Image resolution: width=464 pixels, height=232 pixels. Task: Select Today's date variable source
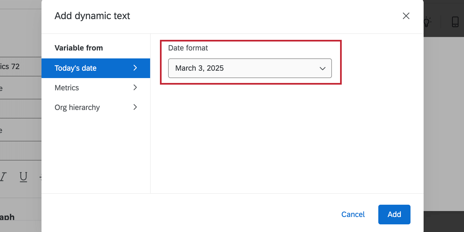point(76,68)
